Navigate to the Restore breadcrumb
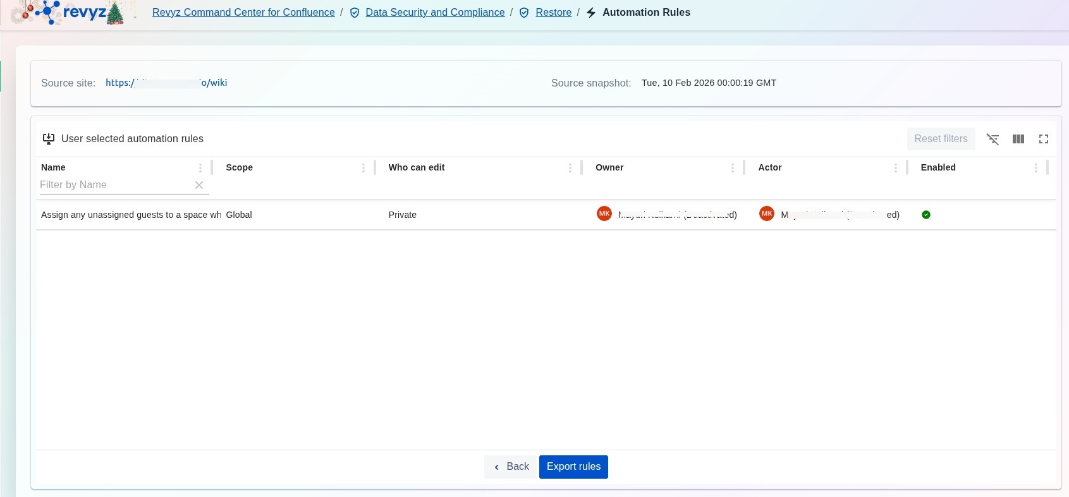 pos(553,13)
